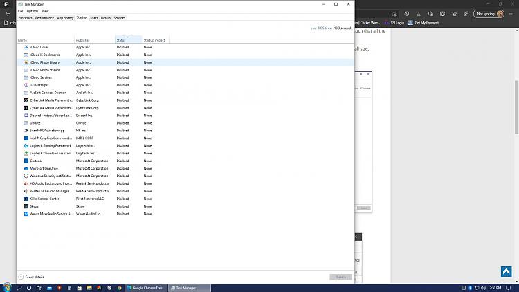Click the Skype startup entry icon
The height and width of the screenshot is (292, 519).
tap(26, 206)
